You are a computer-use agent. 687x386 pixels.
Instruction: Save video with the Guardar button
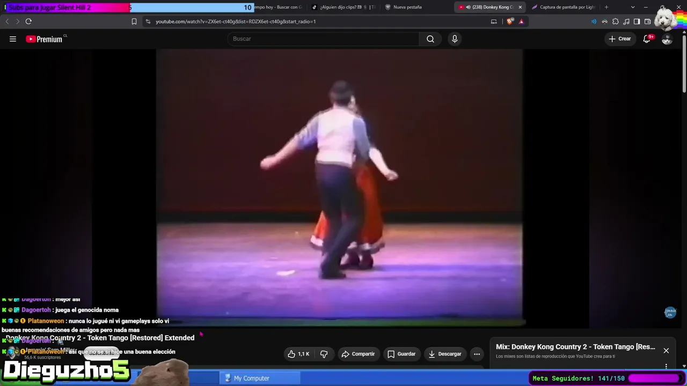401,354
